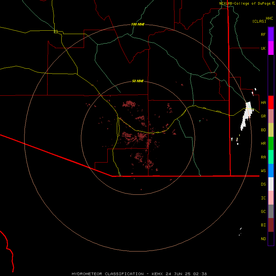Click the pink IC legend swatch
Image resolution: width=276 pixels, height=276 pixels.
tap(271, 198)
